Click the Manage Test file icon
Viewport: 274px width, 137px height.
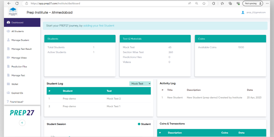point(8,75)
